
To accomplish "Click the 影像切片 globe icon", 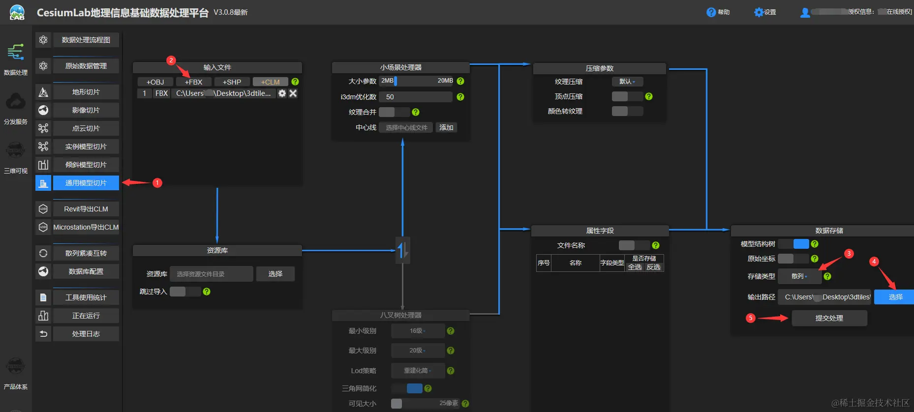I will click(x=43, y=110).
